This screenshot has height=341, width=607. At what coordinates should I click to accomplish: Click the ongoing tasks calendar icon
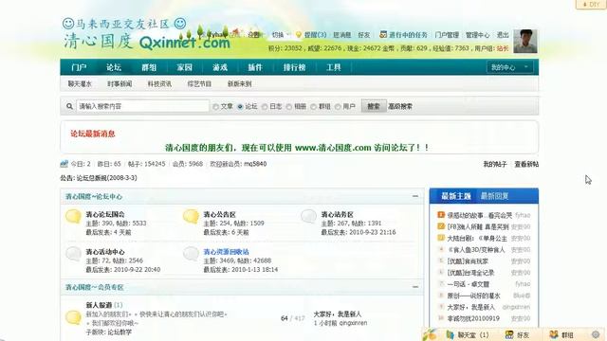(383, 35)
